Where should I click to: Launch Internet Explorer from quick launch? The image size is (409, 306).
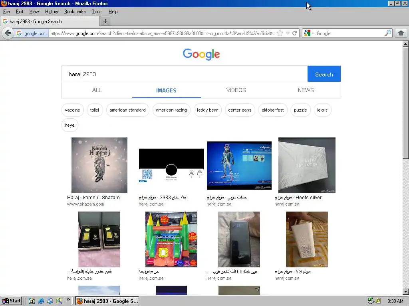41,301
